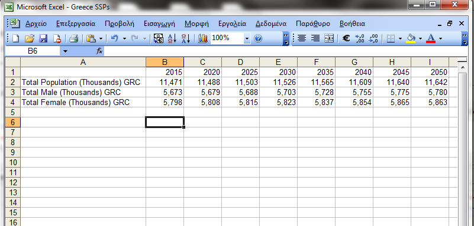Screen dimensions: 474x226
Task: Select cell 'Total Female (Thousands) GRC'
Action: tap(83, 102)
